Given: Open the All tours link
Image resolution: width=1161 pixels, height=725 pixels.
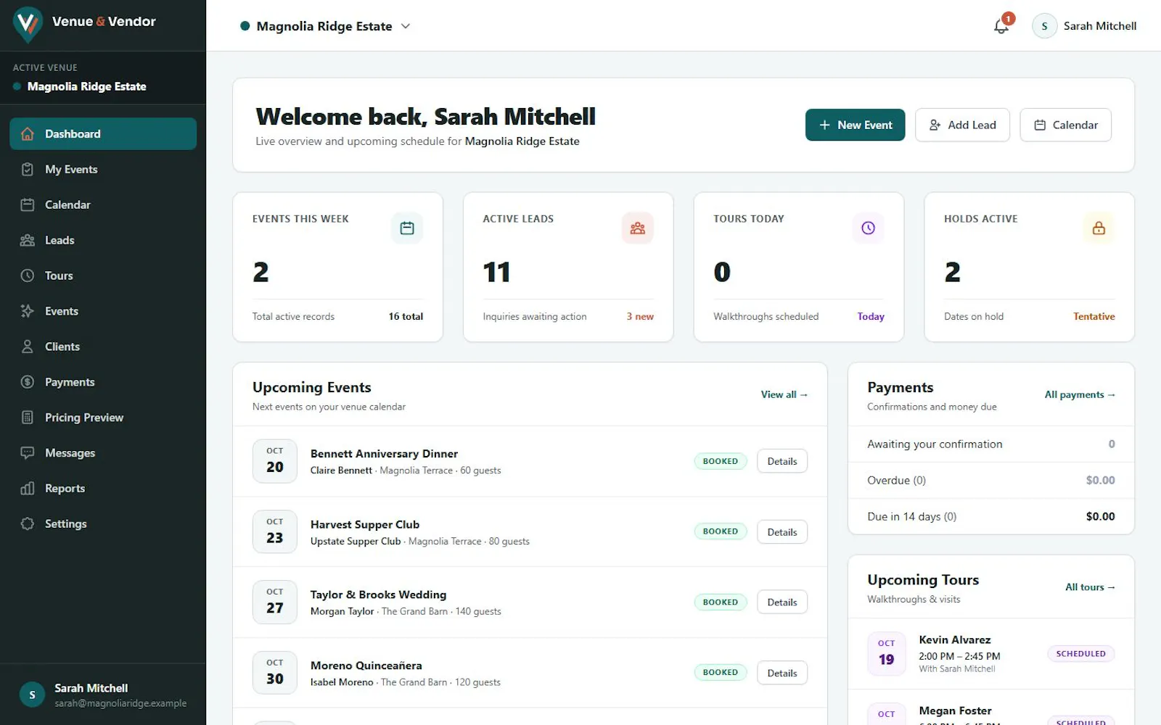Looking at the screenshot, I should coord(1090,587).
